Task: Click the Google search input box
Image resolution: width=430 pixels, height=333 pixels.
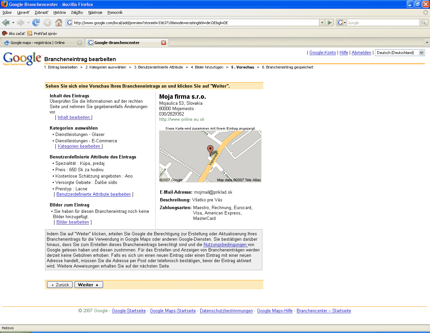Action: (383, 23)
